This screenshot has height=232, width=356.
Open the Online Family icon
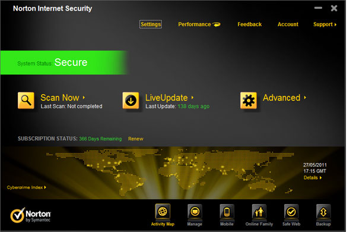259,212
